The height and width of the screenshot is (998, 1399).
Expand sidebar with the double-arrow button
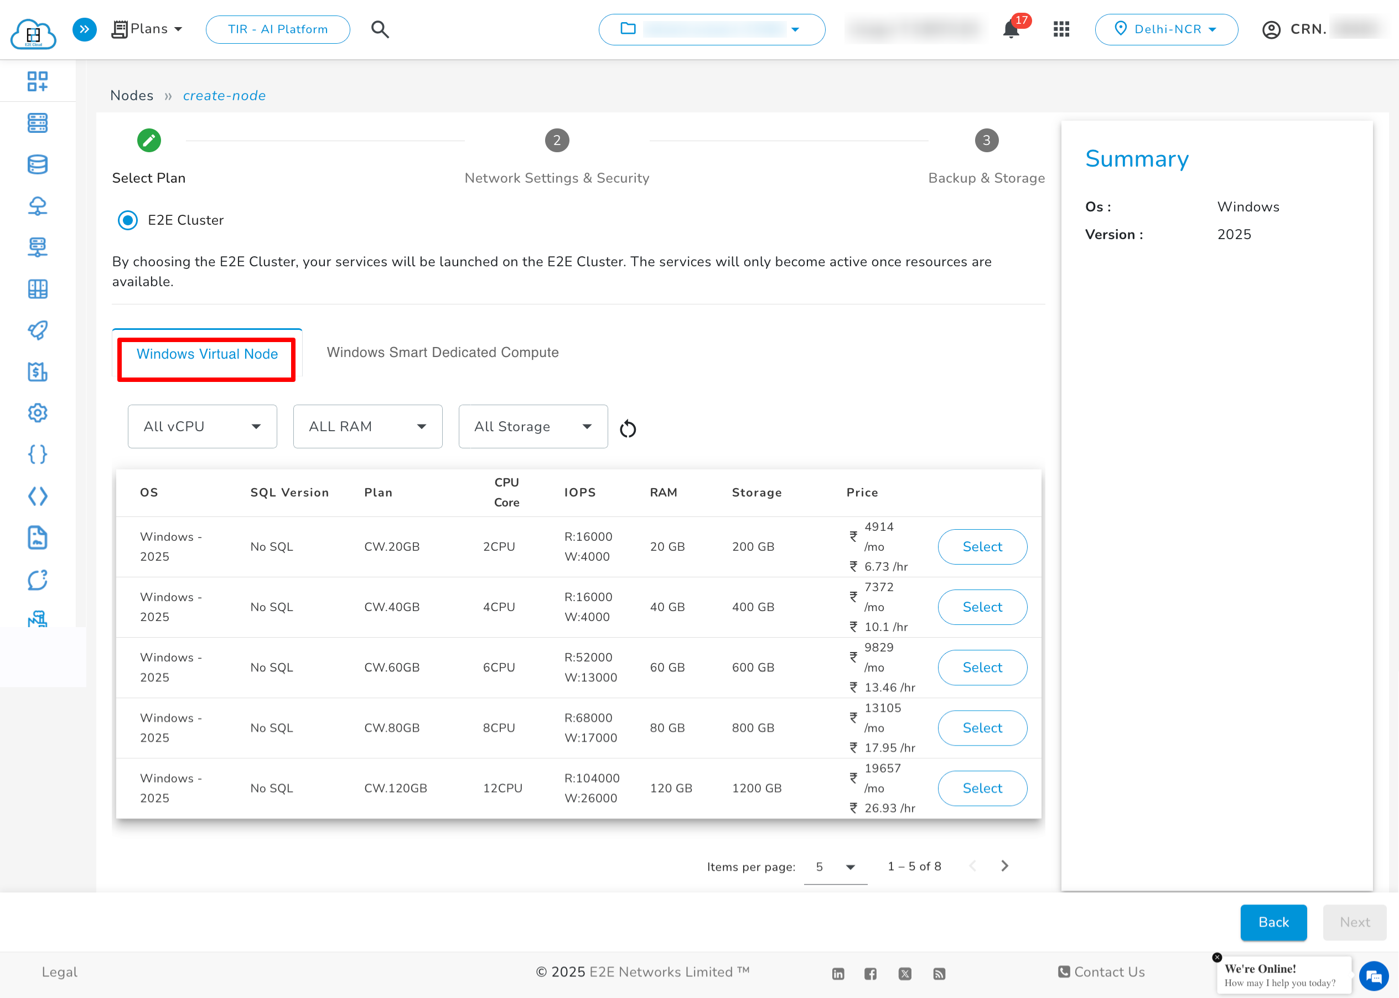[85, 29]
